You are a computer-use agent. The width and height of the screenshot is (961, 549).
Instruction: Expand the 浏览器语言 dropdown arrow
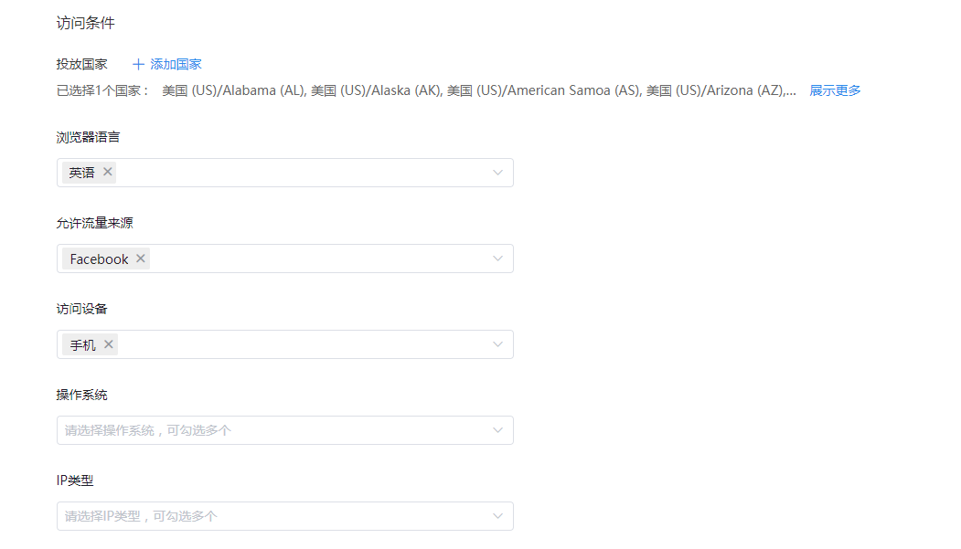tap(497, 173)
